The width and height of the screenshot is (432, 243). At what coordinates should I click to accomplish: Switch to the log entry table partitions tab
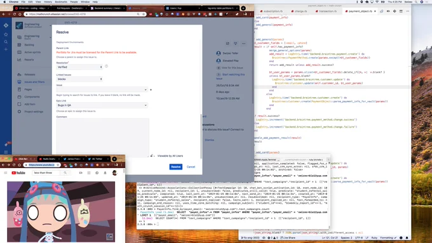tap(220, 8)
